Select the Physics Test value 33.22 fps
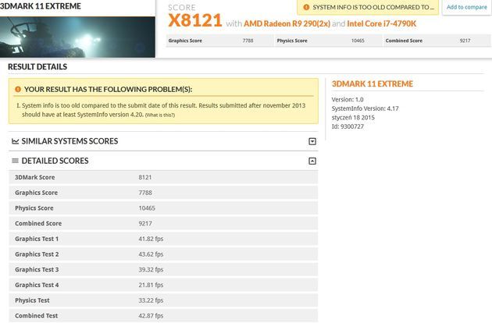The image size is (492, 323). (151, 300)
